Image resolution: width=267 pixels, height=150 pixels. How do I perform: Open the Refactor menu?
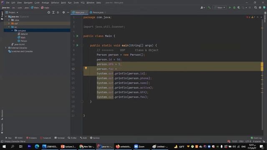pos(55,2)
